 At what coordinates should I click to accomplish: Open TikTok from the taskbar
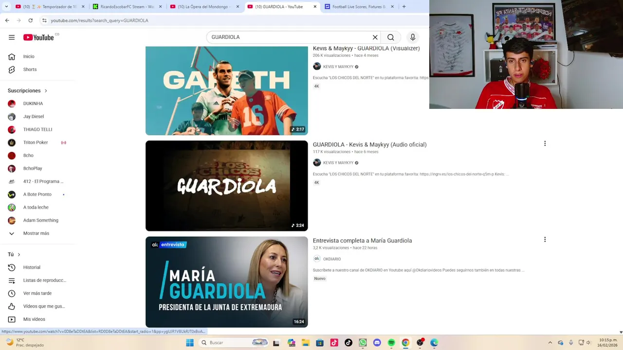tap(348, 343)
